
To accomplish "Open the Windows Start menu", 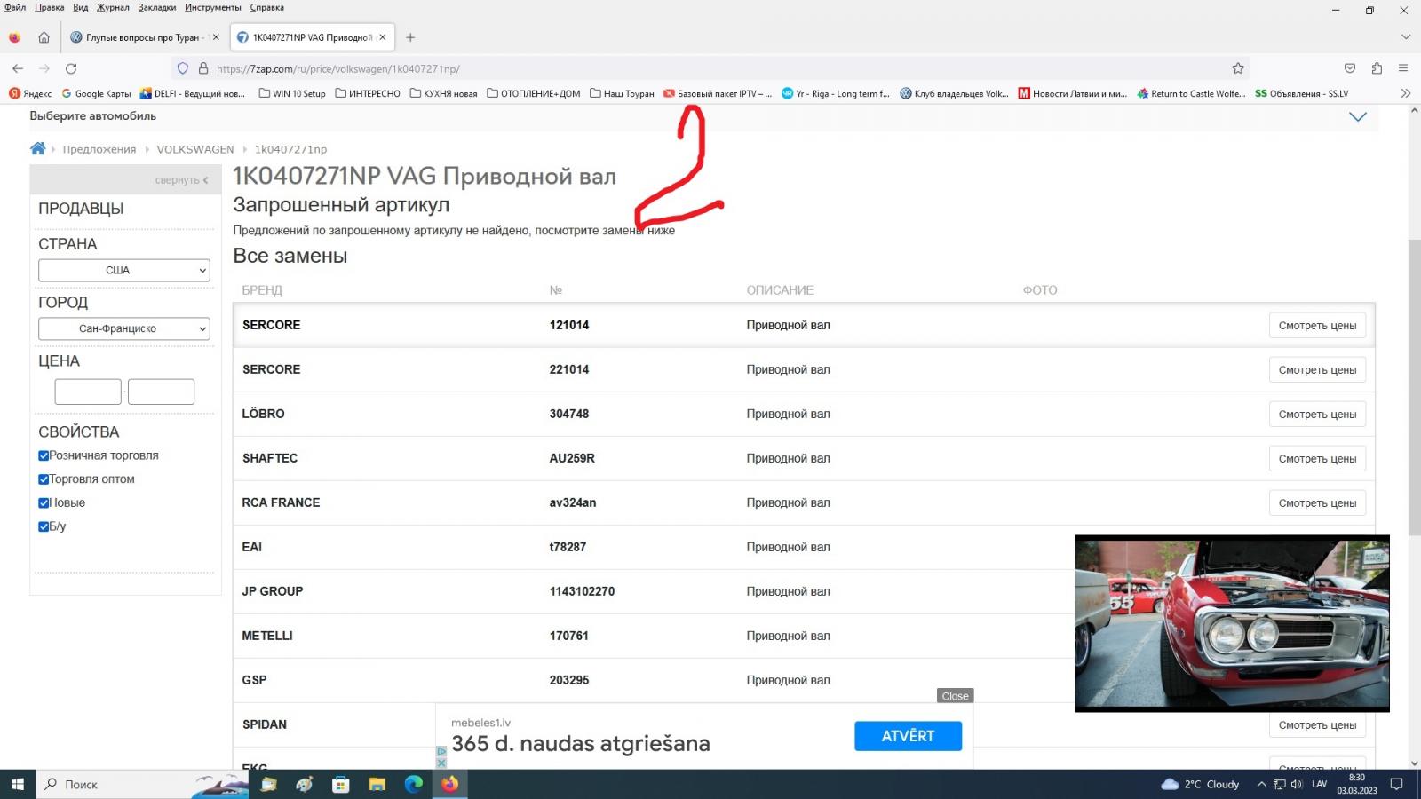I will pyautogui.click(x=17, y=784).
